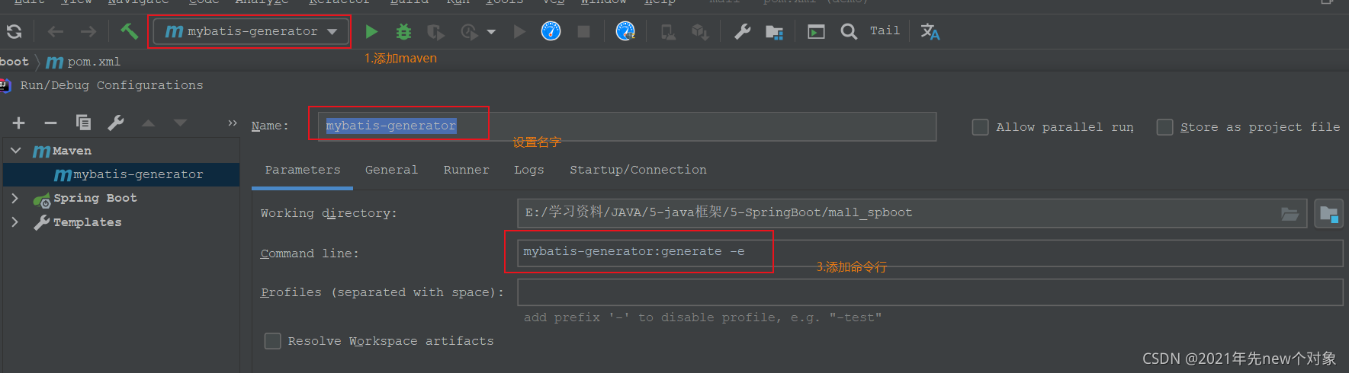Click the pom.xml breadcrumb
1349x373 pixels.
click(83, 62)
